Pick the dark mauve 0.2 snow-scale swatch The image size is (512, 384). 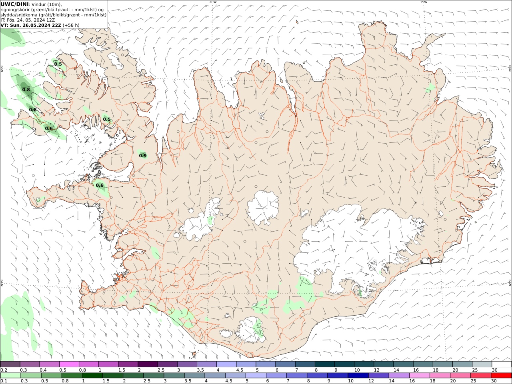pos(10,364)
